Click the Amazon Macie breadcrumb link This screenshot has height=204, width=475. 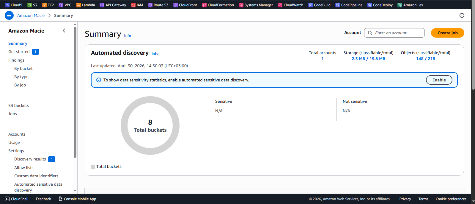(x=31, y=15)
